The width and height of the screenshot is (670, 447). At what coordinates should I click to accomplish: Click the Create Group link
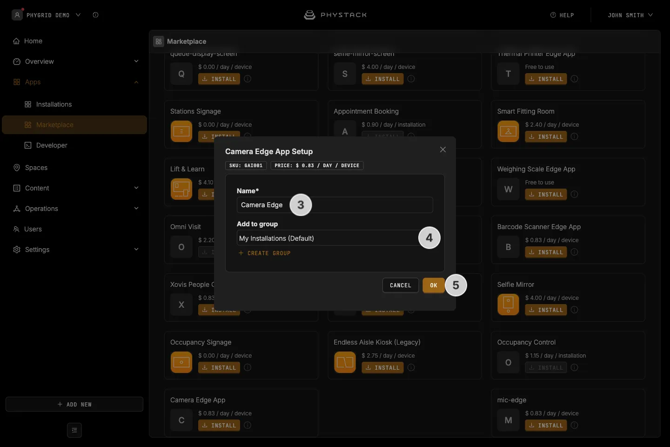264,253
